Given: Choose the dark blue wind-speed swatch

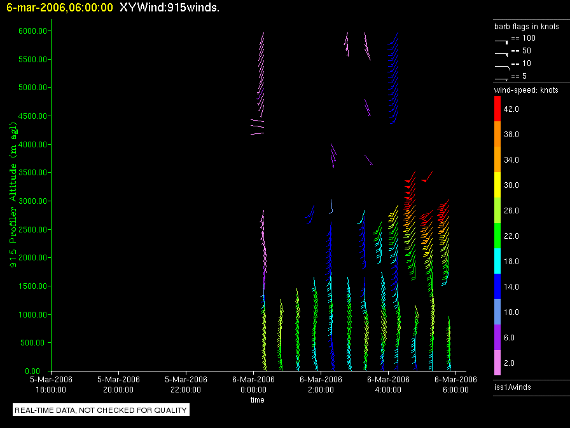Looking at the screenshot, I should [x=498, y=287].
